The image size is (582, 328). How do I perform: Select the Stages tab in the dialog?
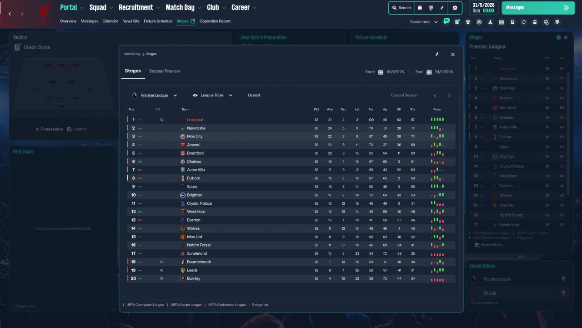133,71
